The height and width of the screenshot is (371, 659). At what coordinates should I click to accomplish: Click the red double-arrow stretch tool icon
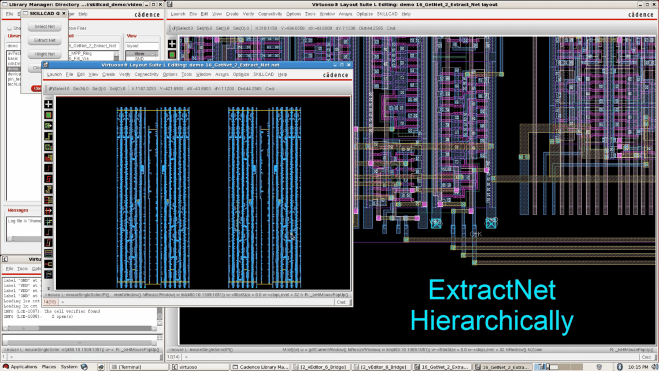point(49,210)
